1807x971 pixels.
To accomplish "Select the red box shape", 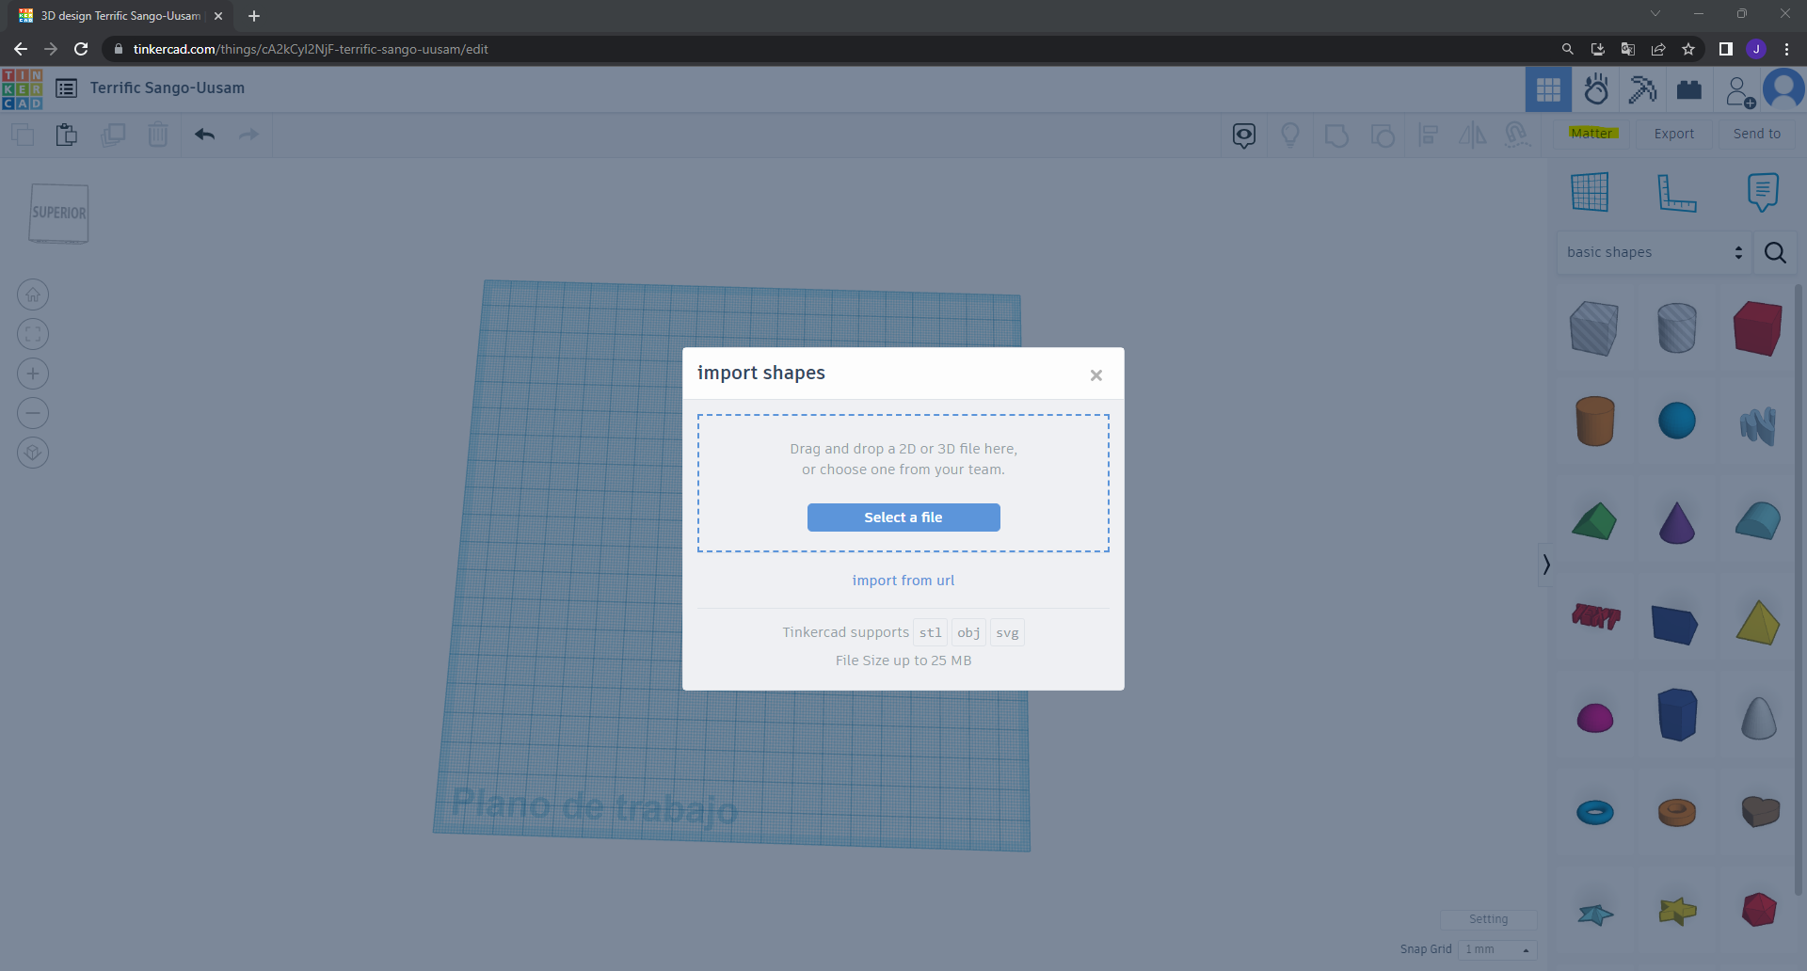I will click(1758, 328).
